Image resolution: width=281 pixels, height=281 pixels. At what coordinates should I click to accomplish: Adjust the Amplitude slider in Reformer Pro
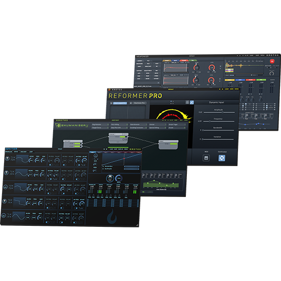tap(219, 112)
